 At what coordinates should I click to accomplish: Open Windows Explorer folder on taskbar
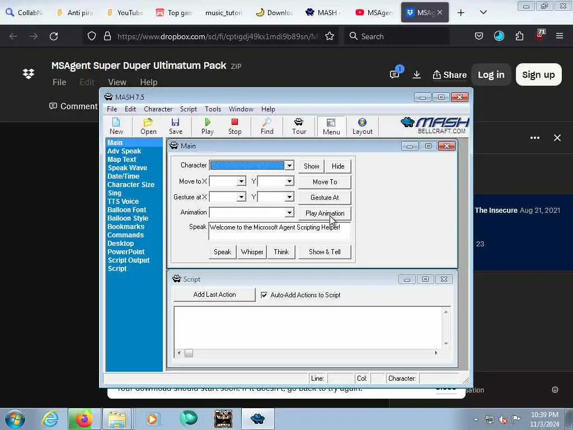coord(117,419)
